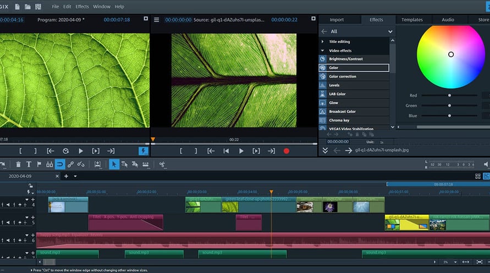Click the Open project folder icon
The image size is (490, 273).
[27, 7]
